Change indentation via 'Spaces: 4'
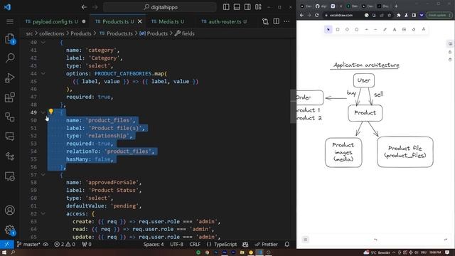This screenshot has height=256, width=455. [154, 245]
